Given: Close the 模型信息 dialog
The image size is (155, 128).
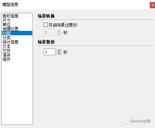Looking at the screenshot, I should [x=152, y=5].
